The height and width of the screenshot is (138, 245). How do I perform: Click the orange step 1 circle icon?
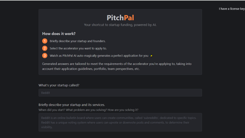(45, 41)
